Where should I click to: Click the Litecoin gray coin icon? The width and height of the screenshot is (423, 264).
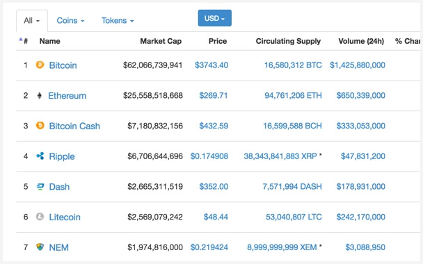pyautogui.click(x=40, y=217)
